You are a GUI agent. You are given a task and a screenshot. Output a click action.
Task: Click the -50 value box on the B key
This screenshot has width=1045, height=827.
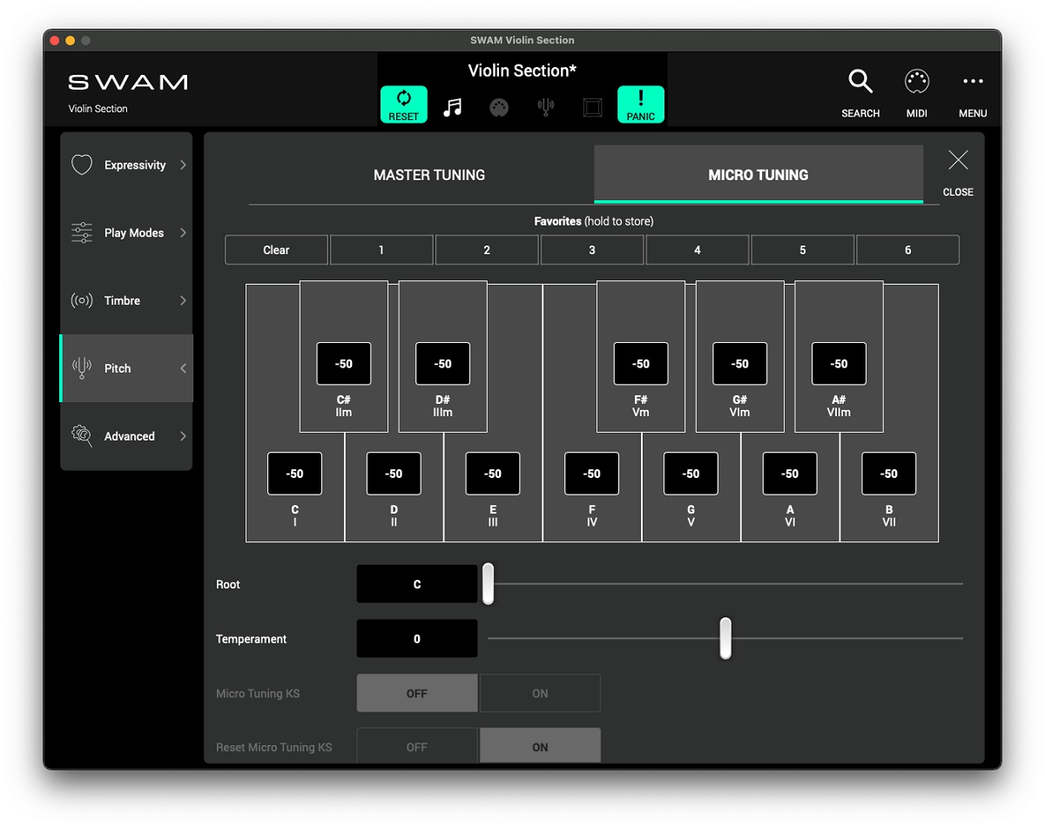click(889, 474)
